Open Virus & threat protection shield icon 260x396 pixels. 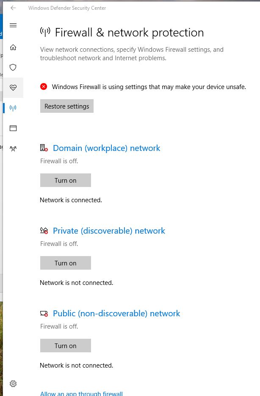pyautogui.click(x=13, y=67)
